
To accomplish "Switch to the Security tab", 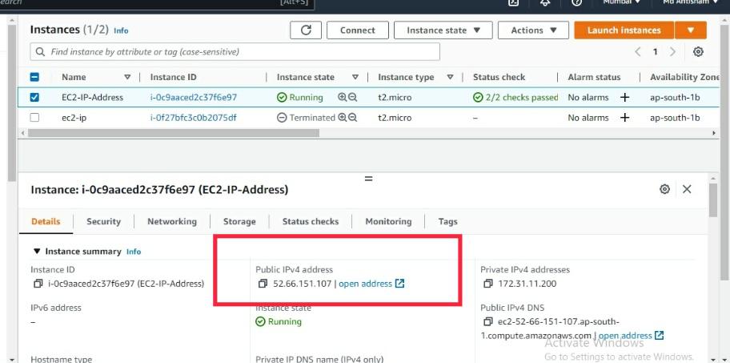I will [103, 222].
